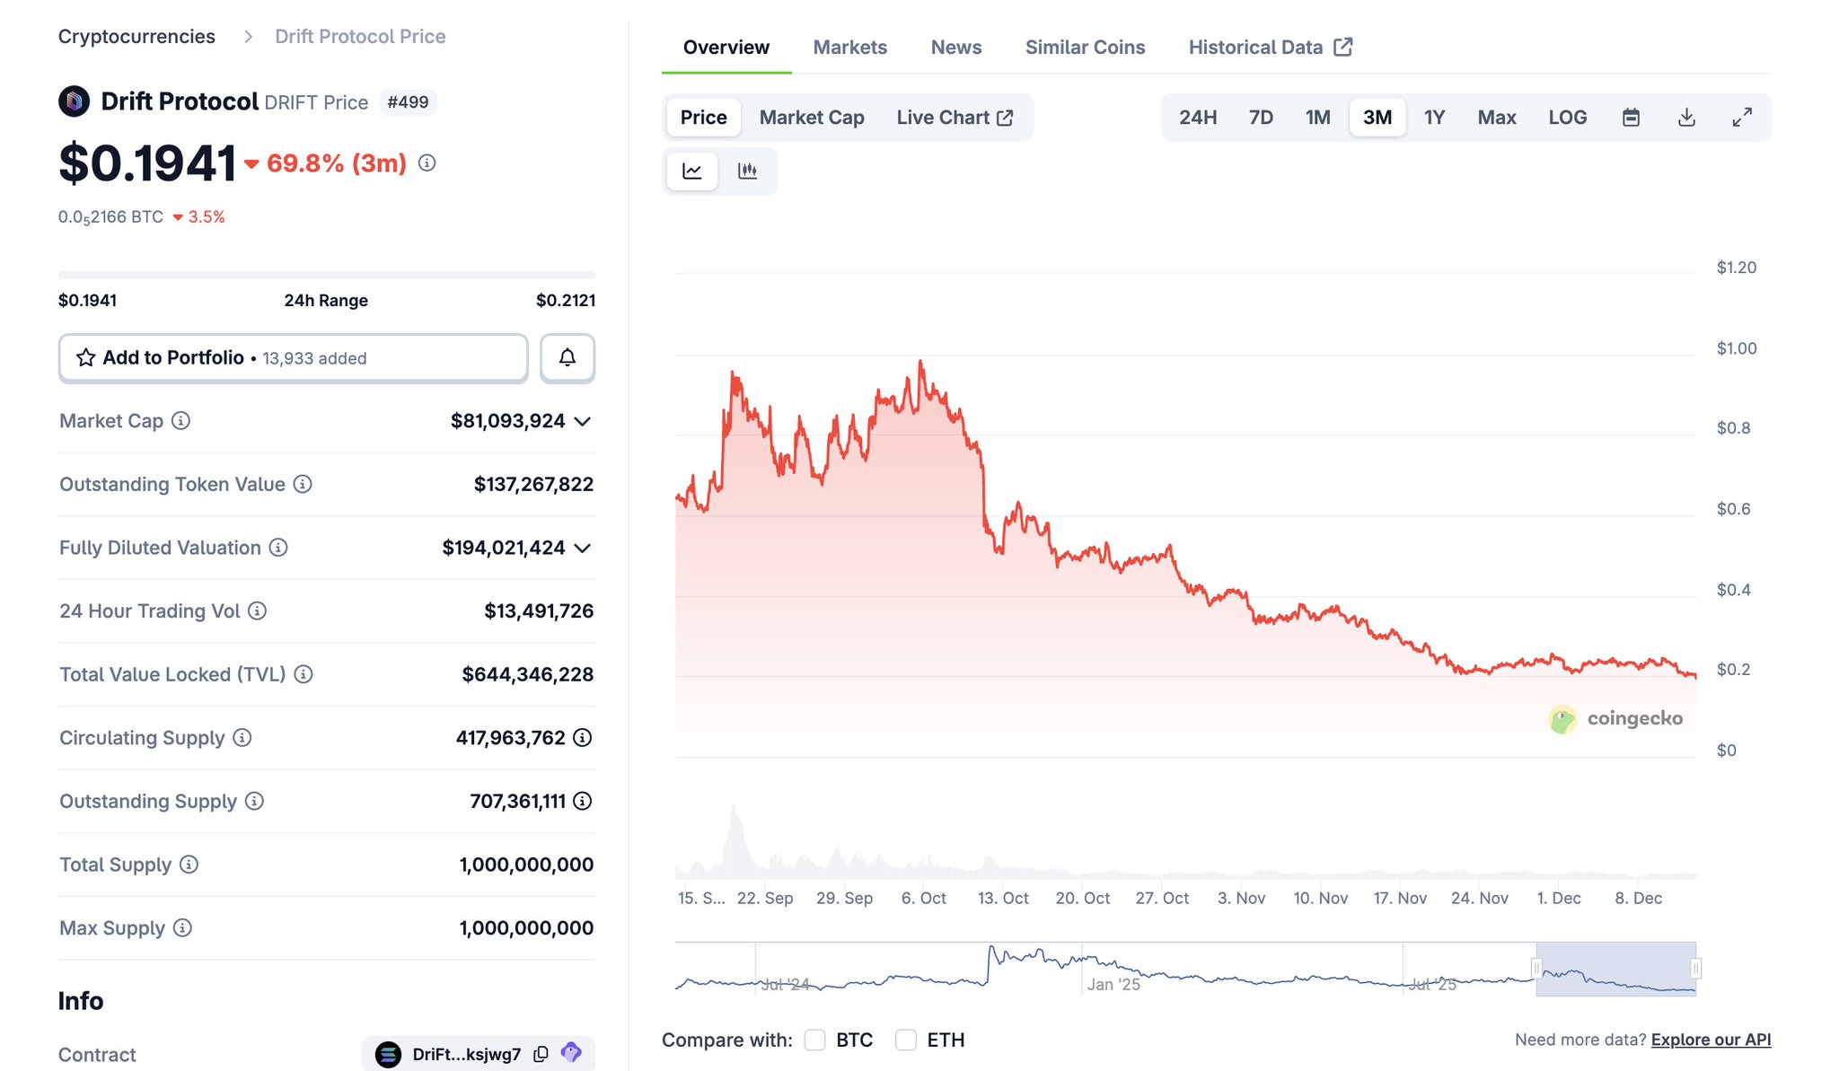The image size is (1839, 1071).
Task: Open the Similar Coins tab
Action: 1085,48
